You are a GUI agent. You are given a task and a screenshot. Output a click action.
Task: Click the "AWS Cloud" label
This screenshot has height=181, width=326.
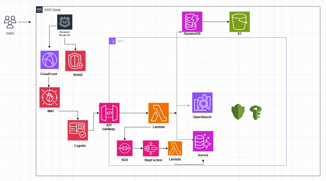(x=52, y=10)
